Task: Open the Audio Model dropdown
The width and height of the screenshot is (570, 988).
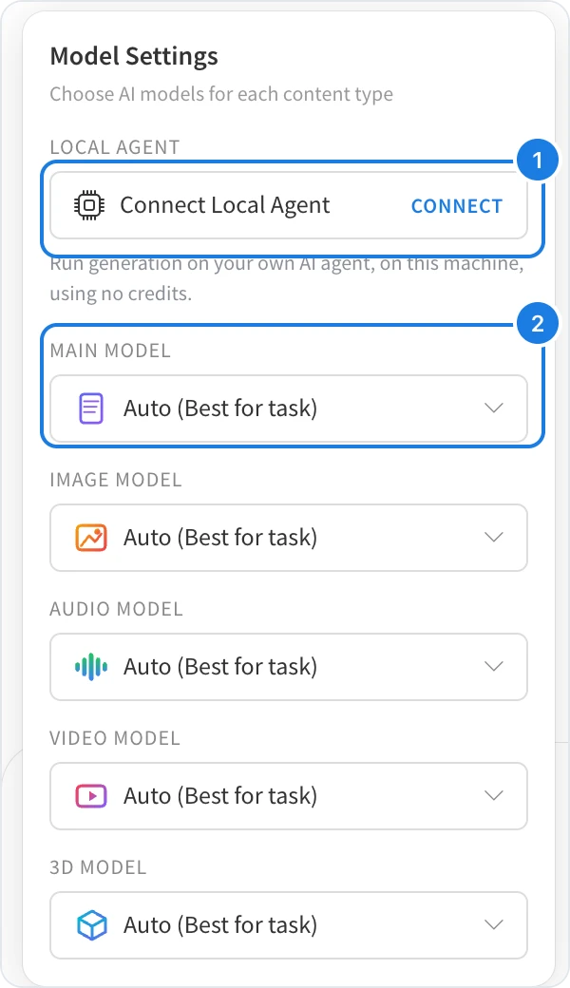Action: click(x=289, y=667)
